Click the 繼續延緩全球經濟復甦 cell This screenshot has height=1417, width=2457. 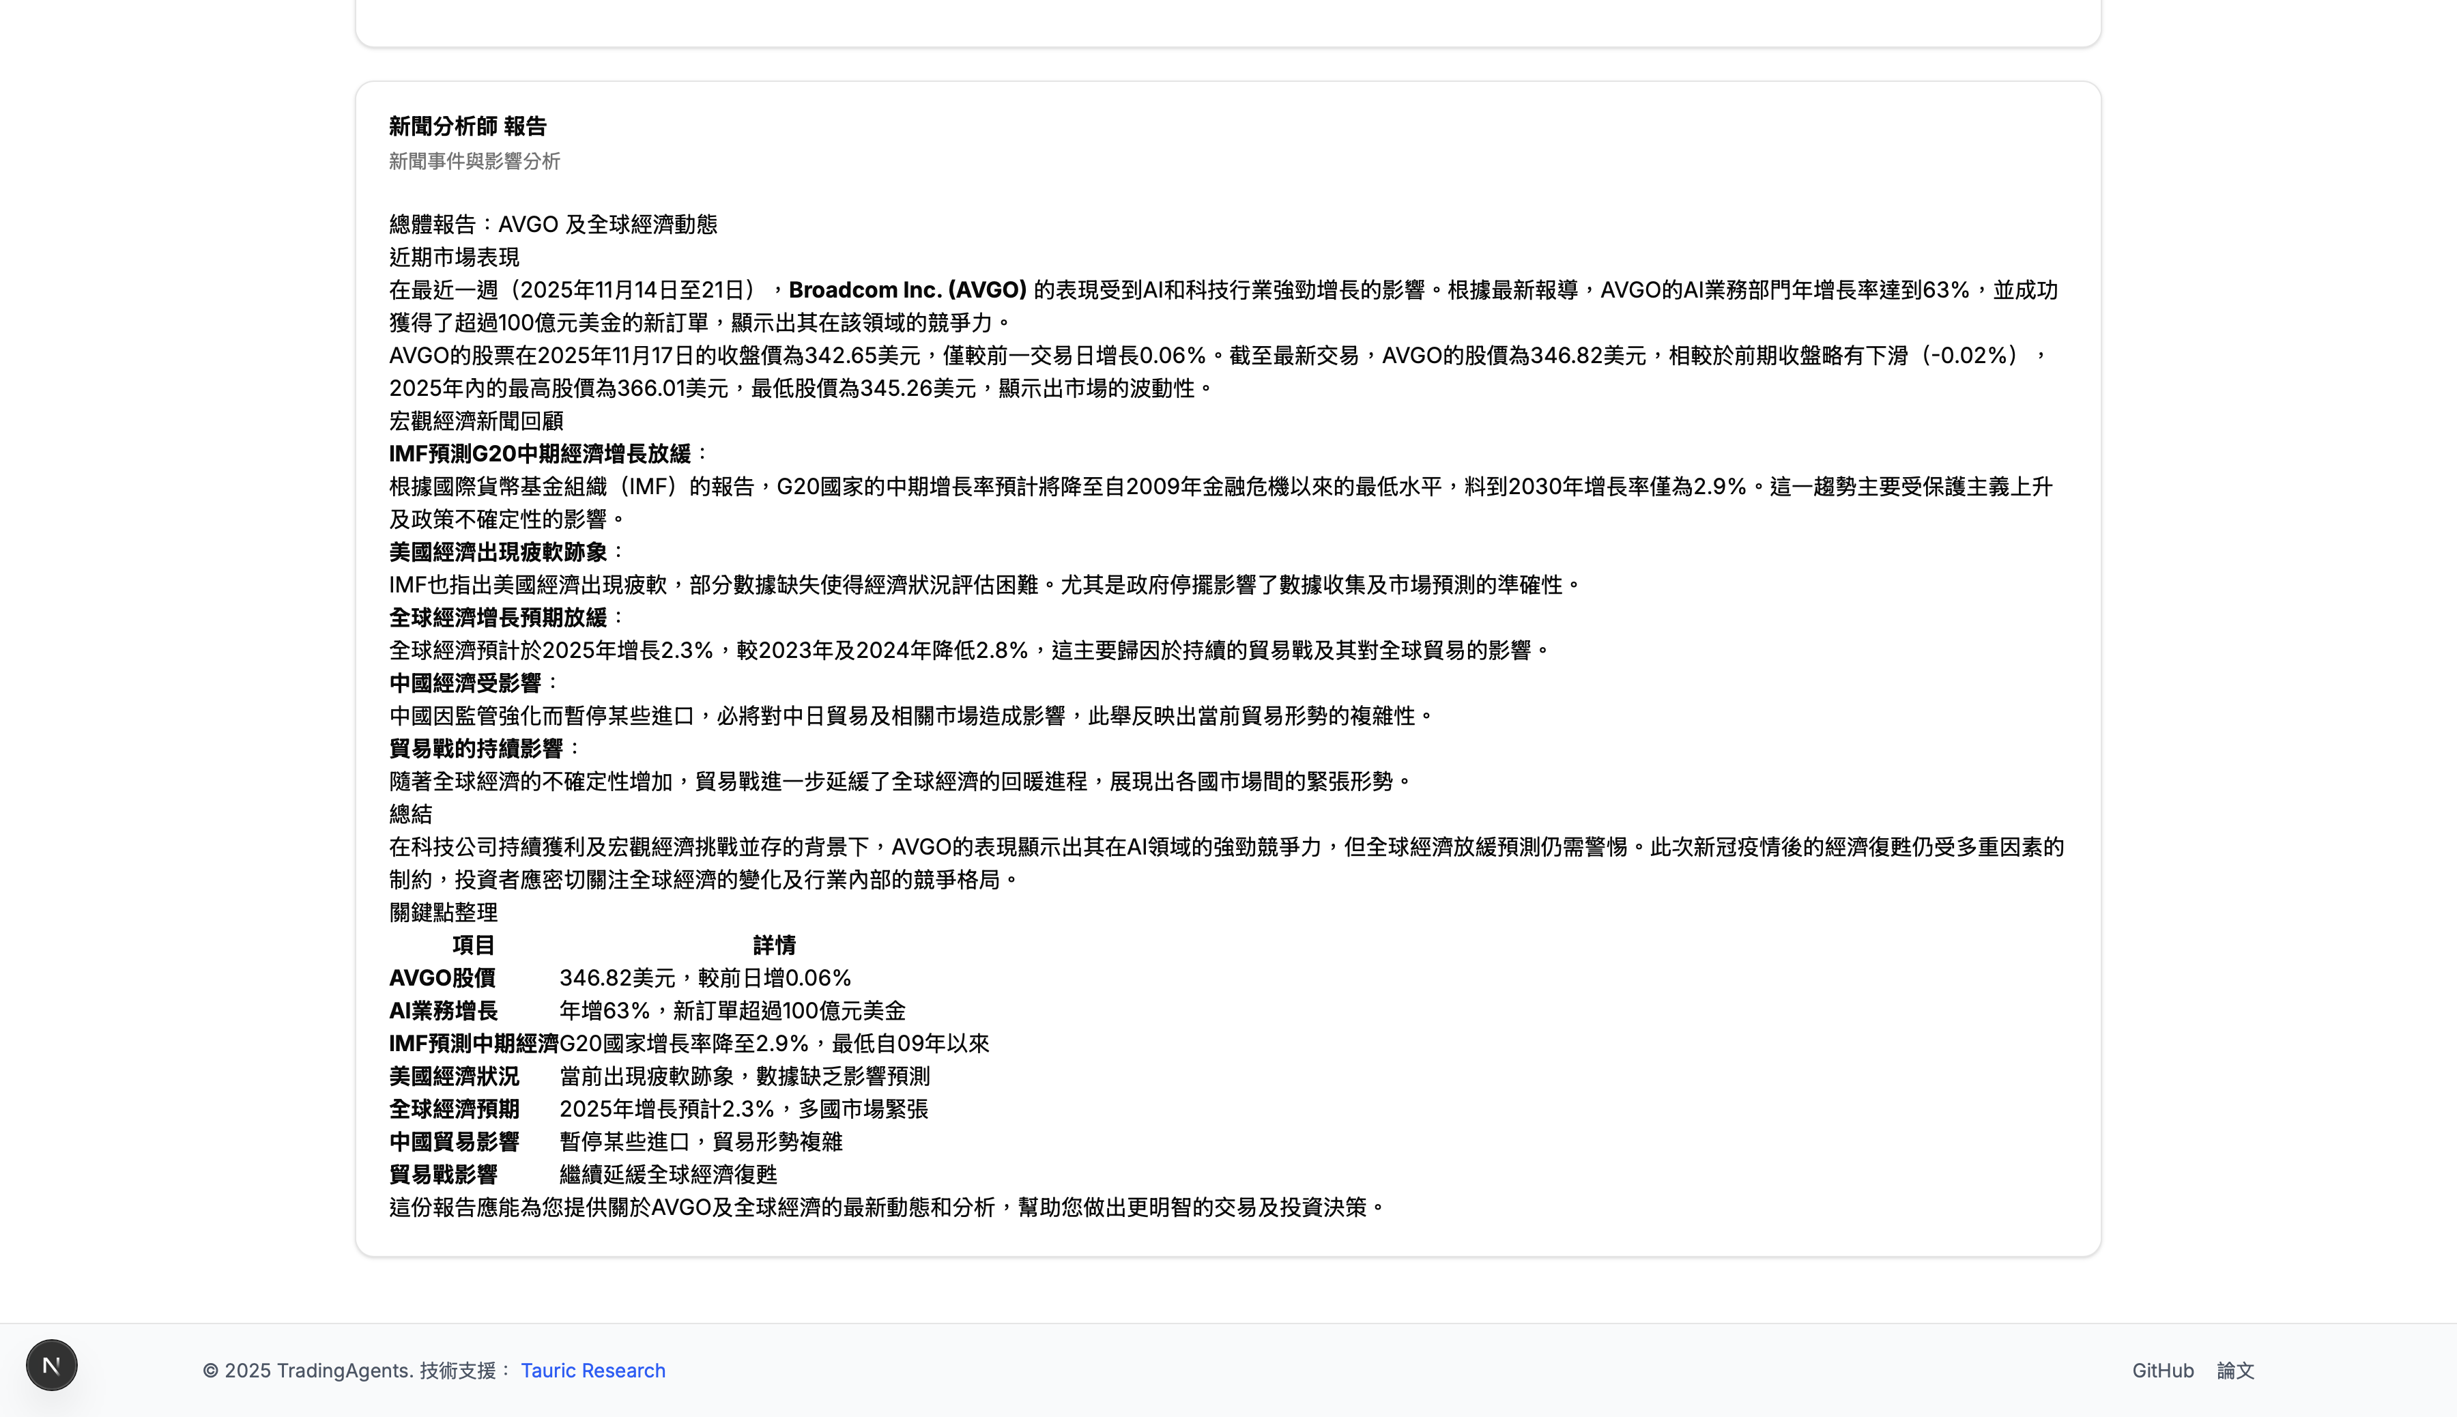(668, 1175)
